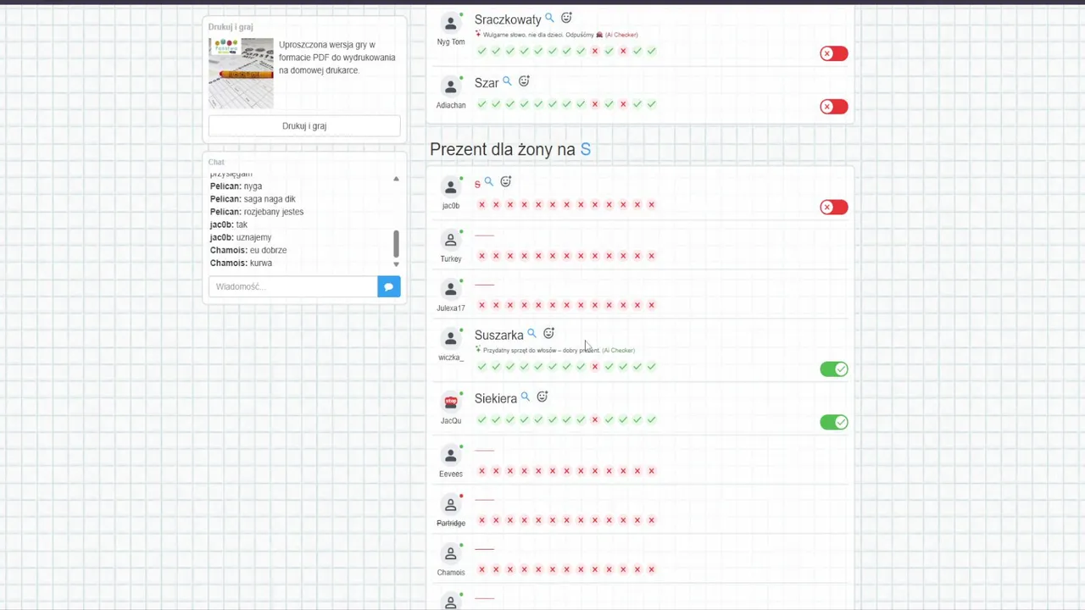The width and height of the screenshot is (1085, 610).
Task: Click player name Partridge
Action: (x=451, y=524)
